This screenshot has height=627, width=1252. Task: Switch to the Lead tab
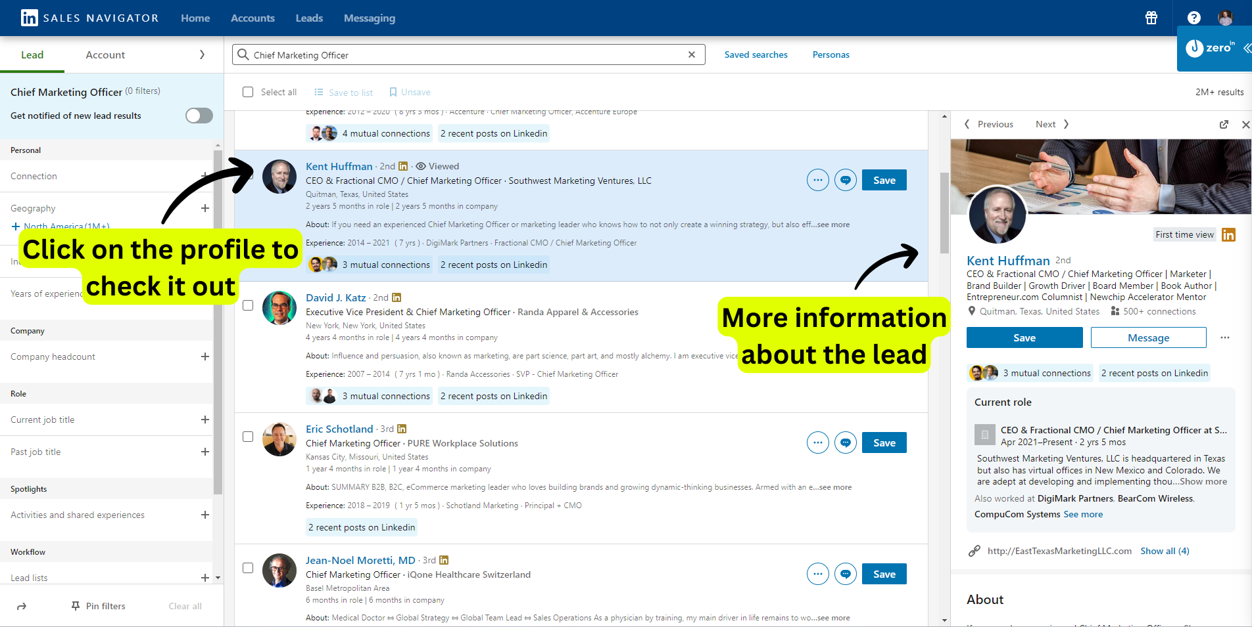tap(32, 54)
